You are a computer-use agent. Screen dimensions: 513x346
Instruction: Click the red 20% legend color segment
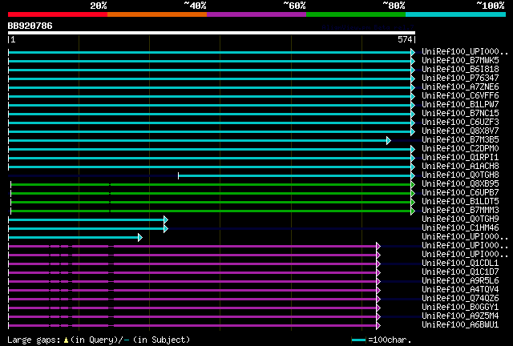(58, 14)
